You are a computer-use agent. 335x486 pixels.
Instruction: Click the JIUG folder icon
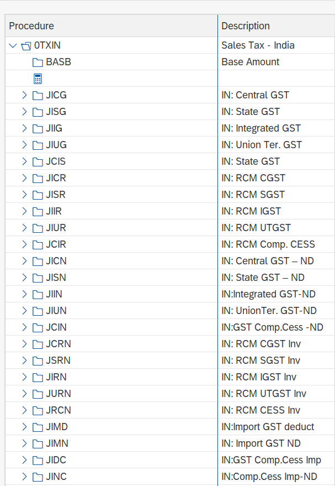pos(38,145)
